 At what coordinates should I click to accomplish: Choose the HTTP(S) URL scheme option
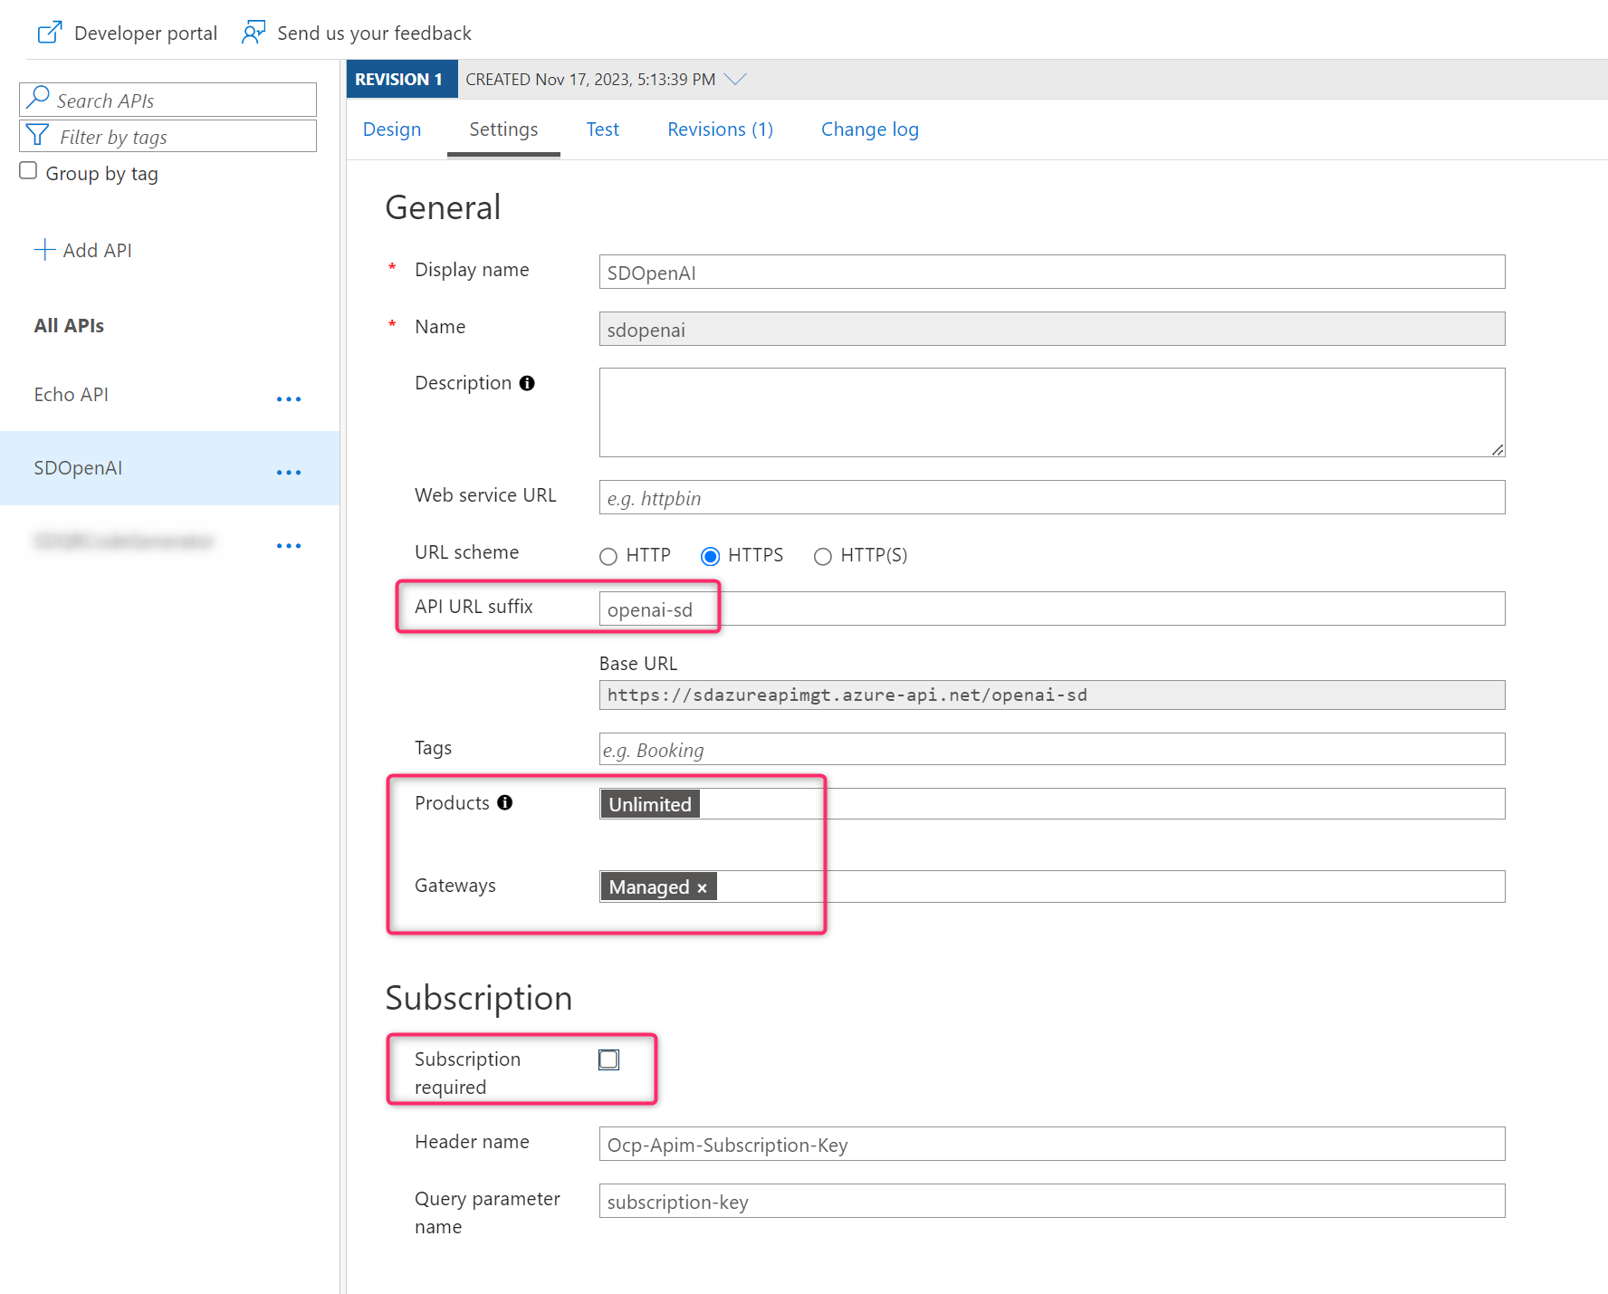coord(822,556)
